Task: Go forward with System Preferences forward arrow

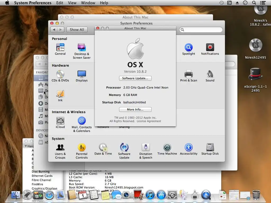Action: (x=61, y=30)
